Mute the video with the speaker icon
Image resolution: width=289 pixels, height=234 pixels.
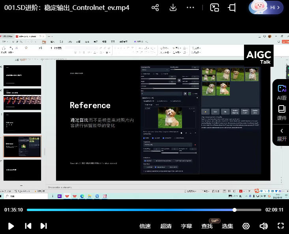(263, 226)
